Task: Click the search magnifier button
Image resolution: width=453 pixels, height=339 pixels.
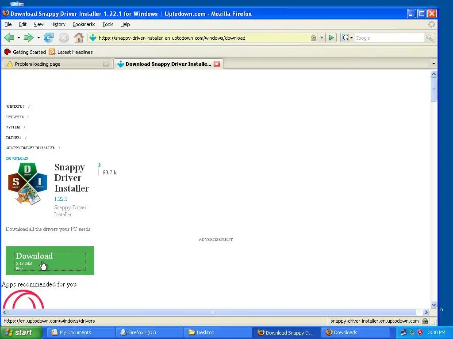Action: click(x=429, y=38)
